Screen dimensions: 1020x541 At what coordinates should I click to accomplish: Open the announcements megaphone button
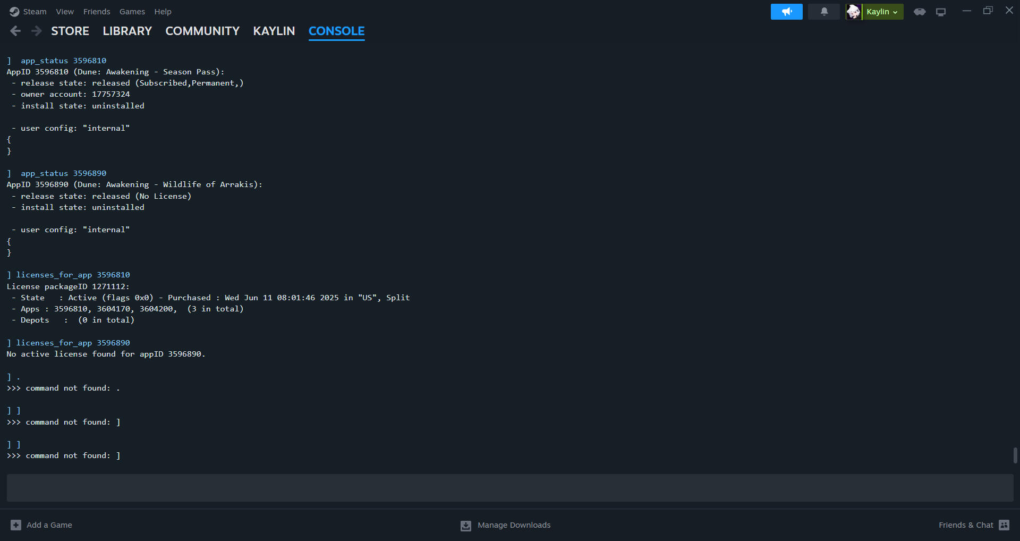[x=786, y=12]
